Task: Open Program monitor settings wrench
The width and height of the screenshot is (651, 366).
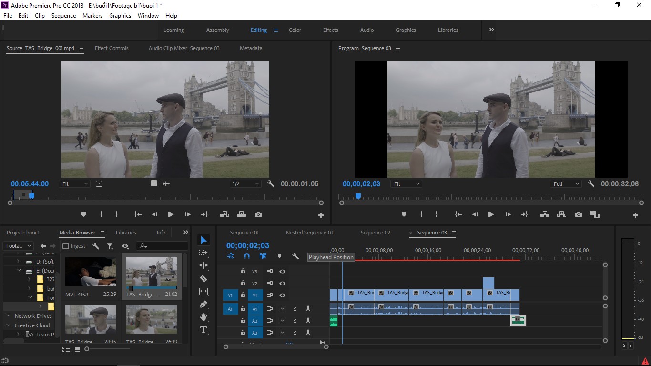Action: click(x=591, y=184)
